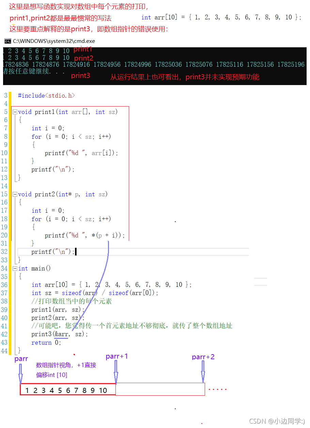Click the 'print1(arr, sz);' call

click(58, 310)
